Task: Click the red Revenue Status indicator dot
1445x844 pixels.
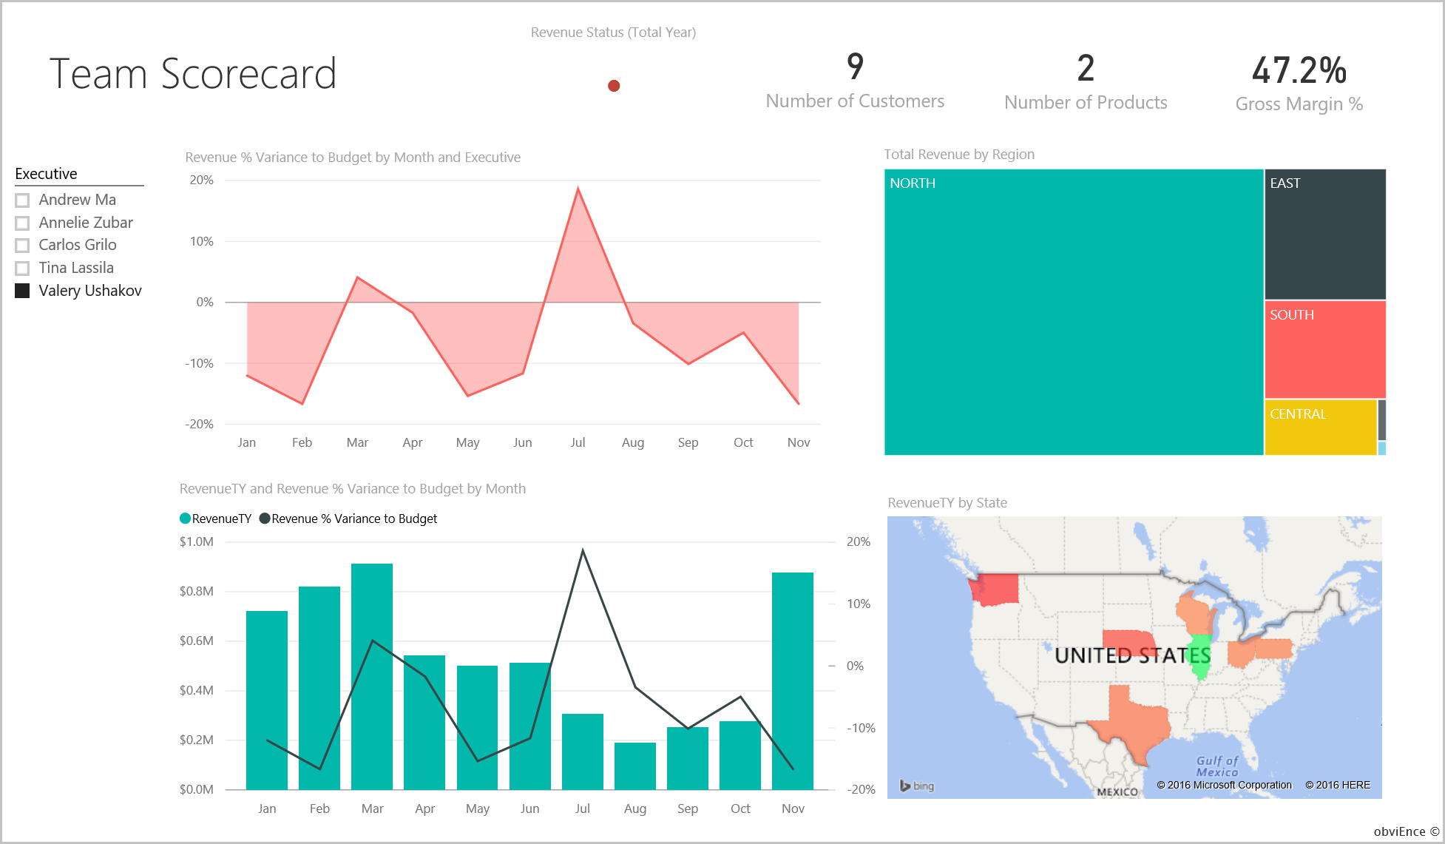Action: [x=614, y=86]
